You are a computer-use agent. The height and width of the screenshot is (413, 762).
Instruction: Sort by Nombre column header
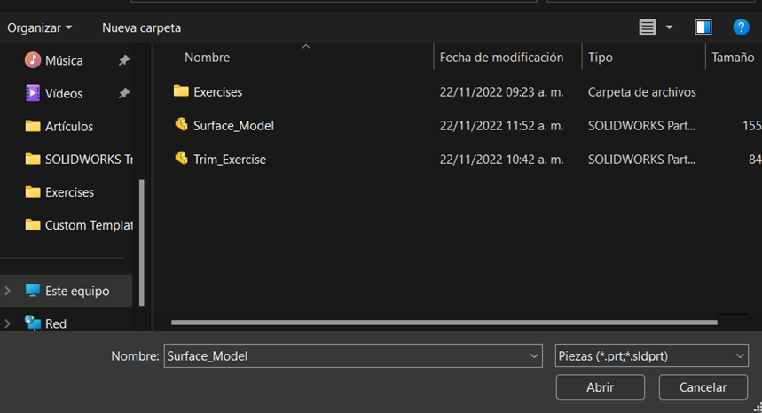point(207,58)
